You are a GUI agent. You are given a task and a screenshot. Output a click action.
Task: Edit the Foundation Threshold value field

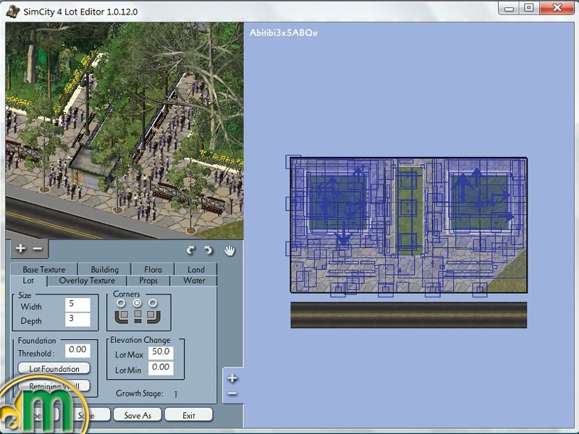[77, 350]
